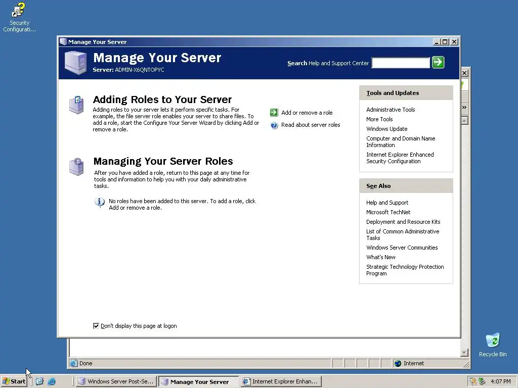Image resolution: width=518 pixels, height=388 pixels.
Task: Toggle Don't display this page at logon checkbox
Action: click(x=96, y=326)
